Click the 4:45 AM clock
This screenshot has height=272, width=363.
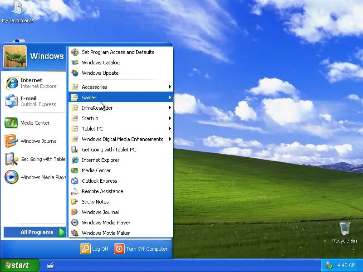346,265
